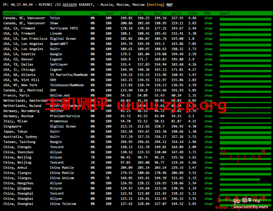
Task: Show MTR for Canada Vancouver Telus row
Action: coord(209,18)
